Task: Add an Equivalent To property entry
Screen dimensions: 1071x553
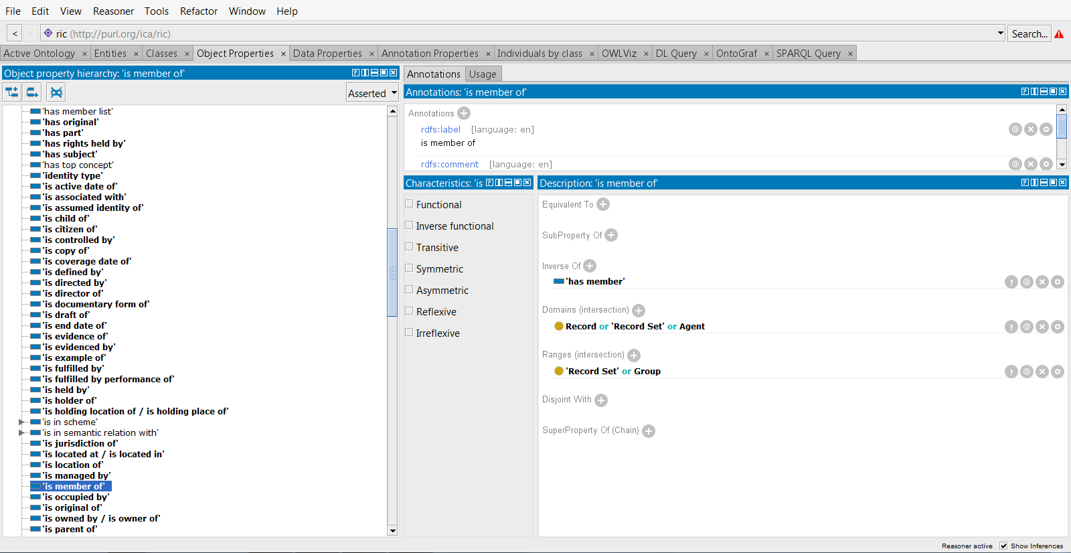Action: point(603,204)
